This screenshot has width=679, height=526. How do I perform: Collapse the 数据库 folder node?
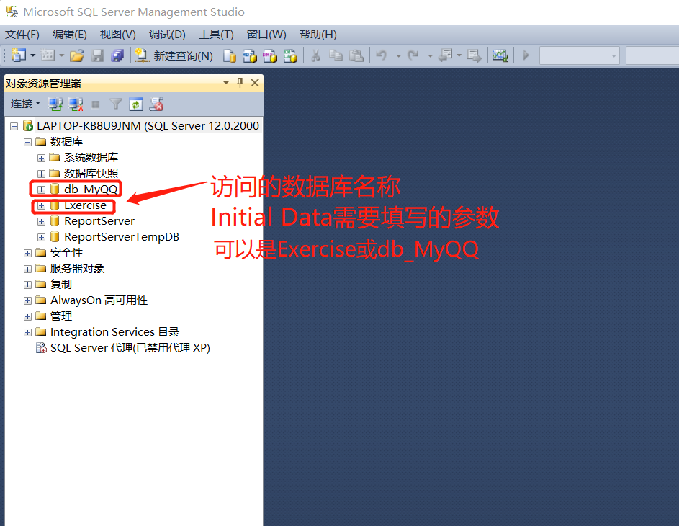click(27, 142)
